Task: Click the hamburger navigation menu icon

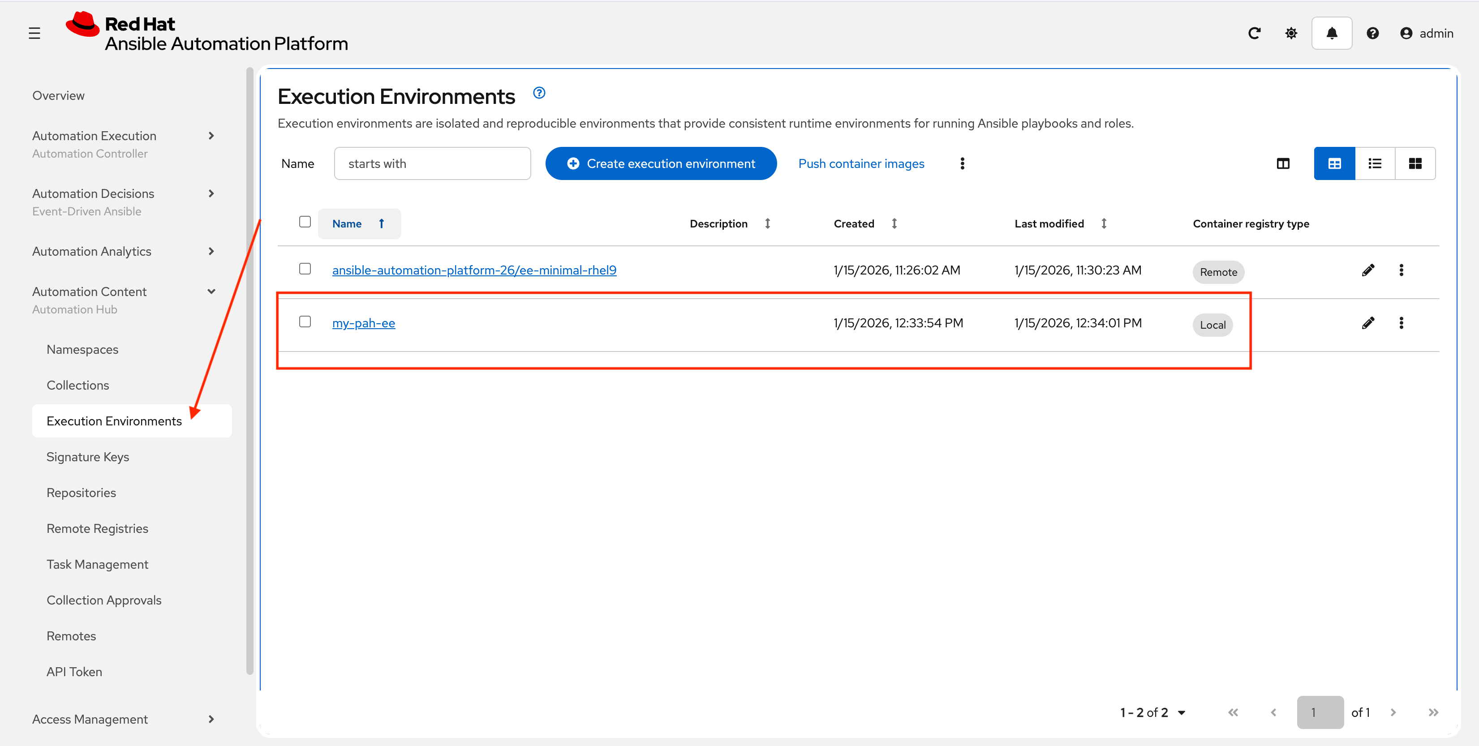Action: tap(34, 33)
